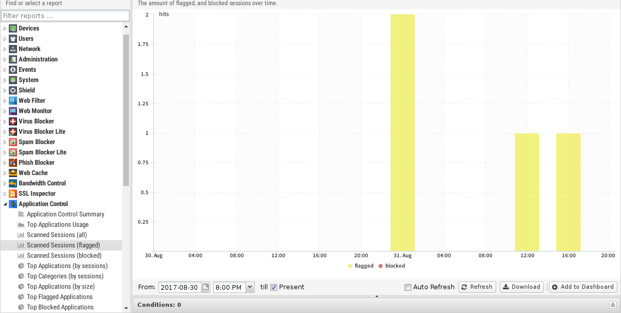The width and height of the screenshot is (621, 313).
Task: Collapse the Application Control node
Action: coord(5,204)
